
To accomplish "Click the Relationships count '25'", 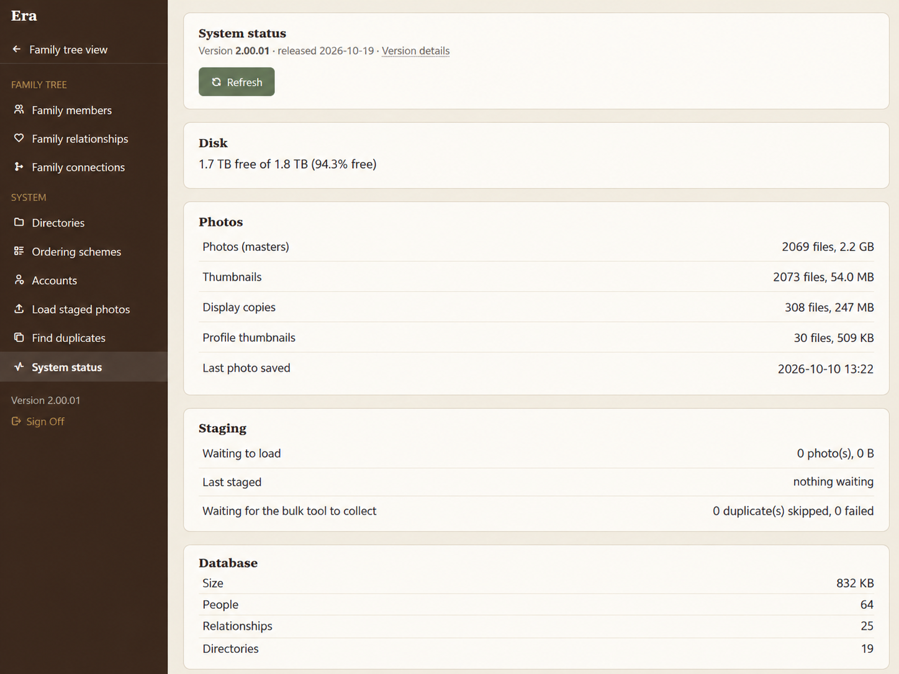I will [x=867, y=626].
